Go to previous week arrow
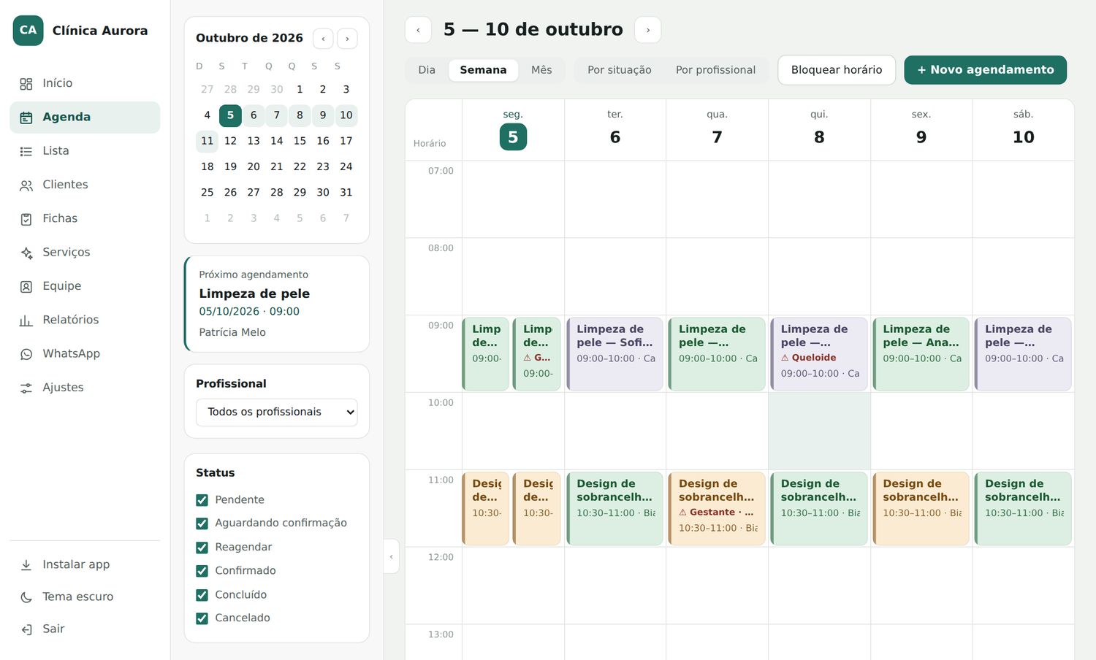The height and width of the screenshot is (660, 1096). tap(418, 30)
